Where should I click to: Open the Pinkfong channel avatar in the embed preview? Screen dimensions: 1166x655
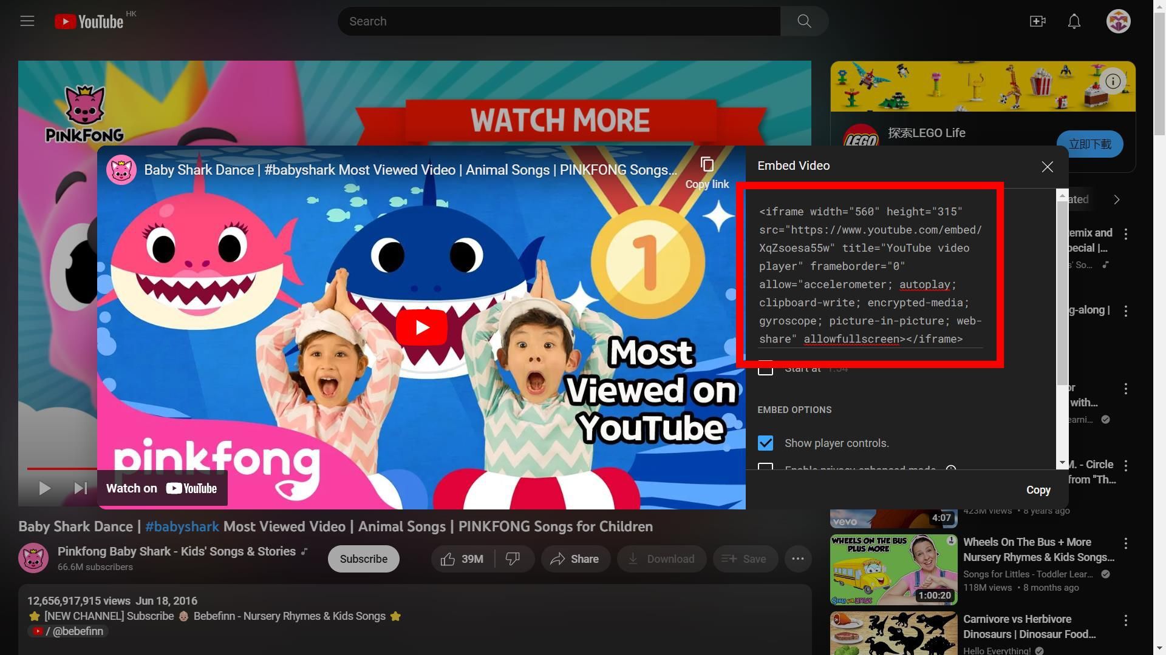tap(121, 170)
